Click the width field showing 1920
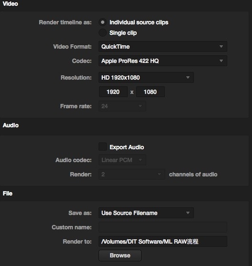The width and height of the screenshot is (252, 266). tap(113, 92)
